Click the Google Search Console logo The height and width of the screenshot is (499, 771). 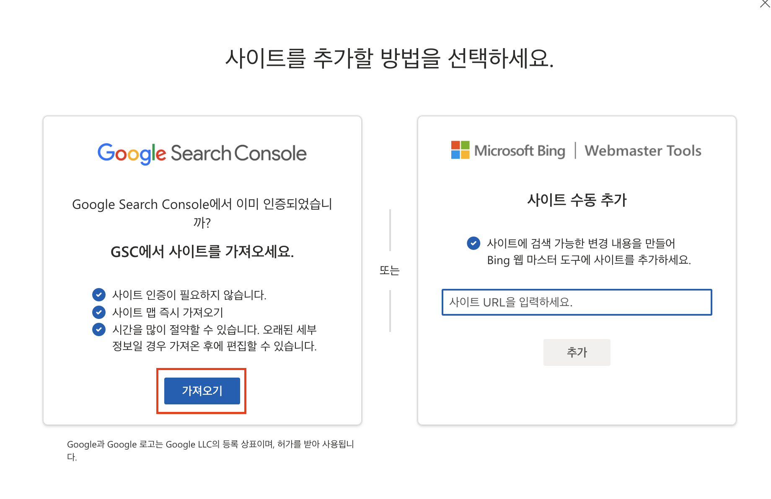point(202,153)
